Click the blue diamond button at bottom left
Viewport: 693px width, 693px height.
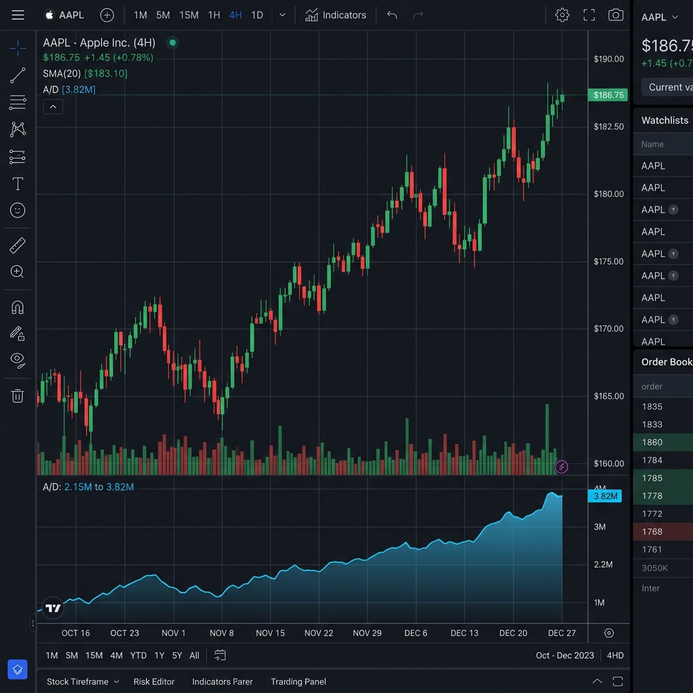click(x=18, y=669)
